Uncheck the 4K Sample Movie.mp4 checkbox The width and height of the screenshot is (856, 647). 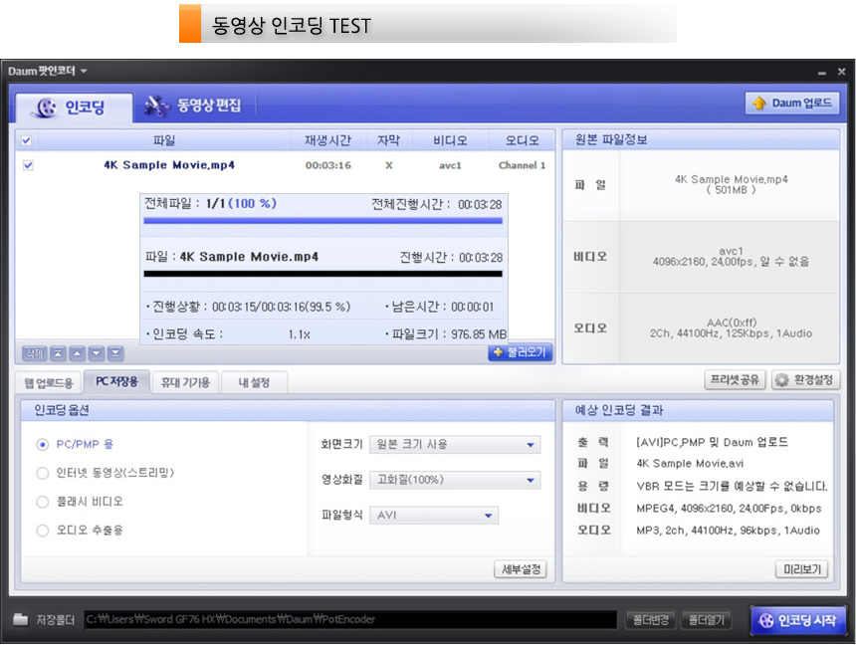tap(28, 165)
